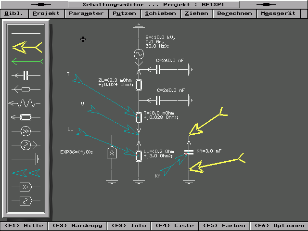Select the green thin arrow tool

[27, 61]
